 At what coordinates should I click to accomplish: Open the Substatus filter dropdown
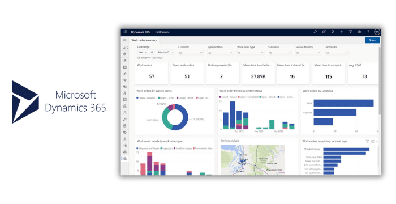280,53
